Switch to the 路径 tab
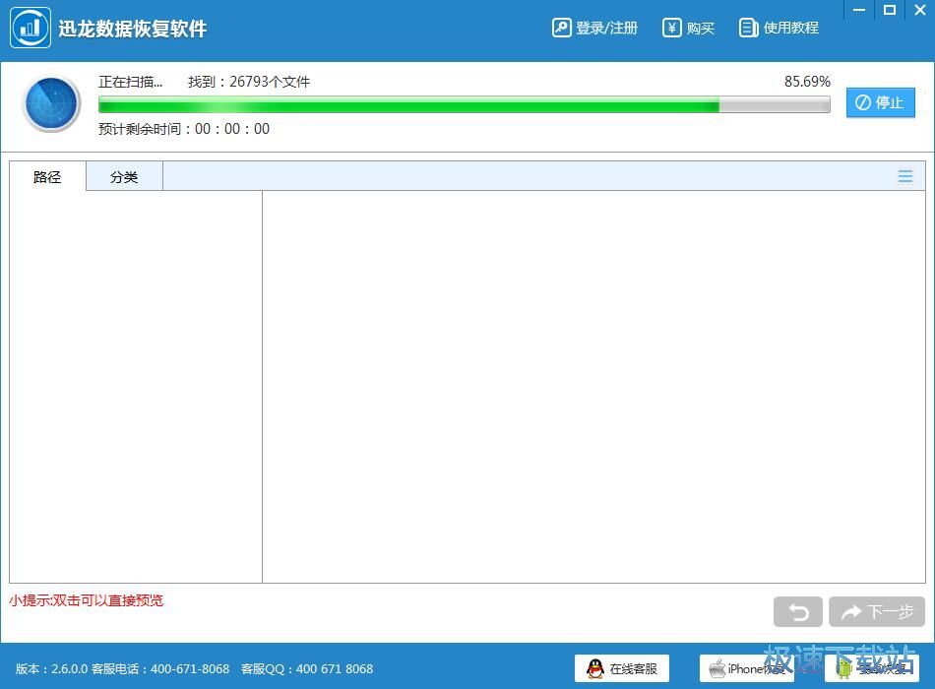Viewport: 935px width, 689px height. (47, 176)
